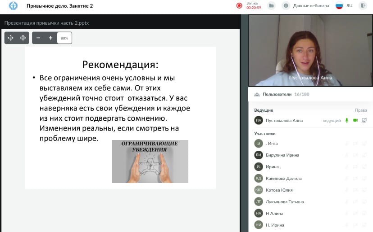Click the presenter video of Пустовалова Анна
Screen dimensions: 373x232
pyautogui.click(x=310, y=50)
